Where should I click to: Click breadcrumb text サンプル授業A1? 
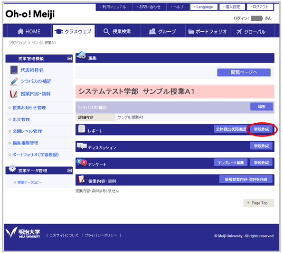point(44,43)
